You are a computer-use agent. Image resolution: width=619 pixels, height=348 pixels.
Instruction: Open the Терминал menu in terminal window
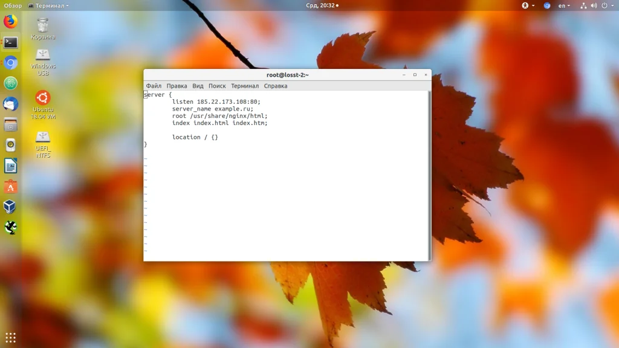point(245,86)
